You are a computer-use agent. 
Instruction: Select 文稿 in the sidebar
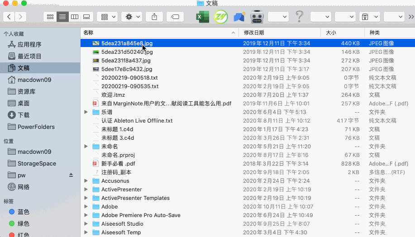[x=40, y=68]
